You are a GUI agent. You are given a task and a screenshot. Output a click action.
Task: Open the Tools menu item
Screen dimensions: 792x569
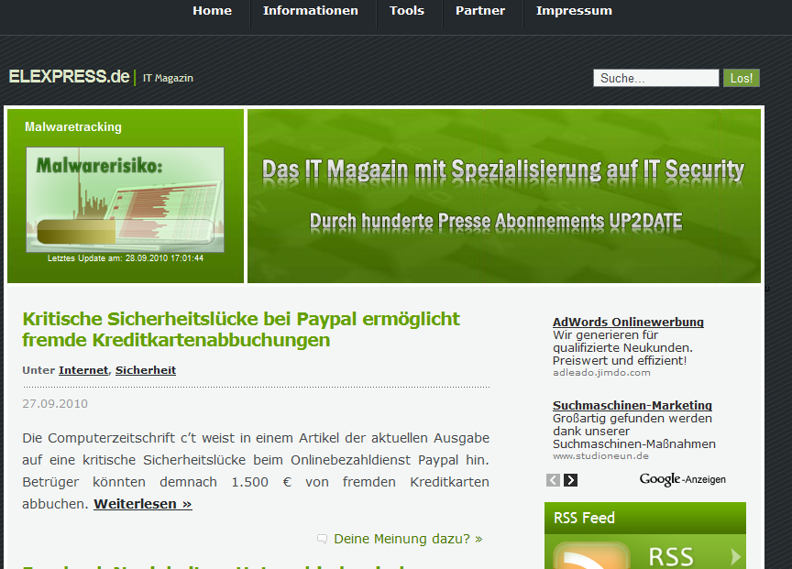[407, 11]
